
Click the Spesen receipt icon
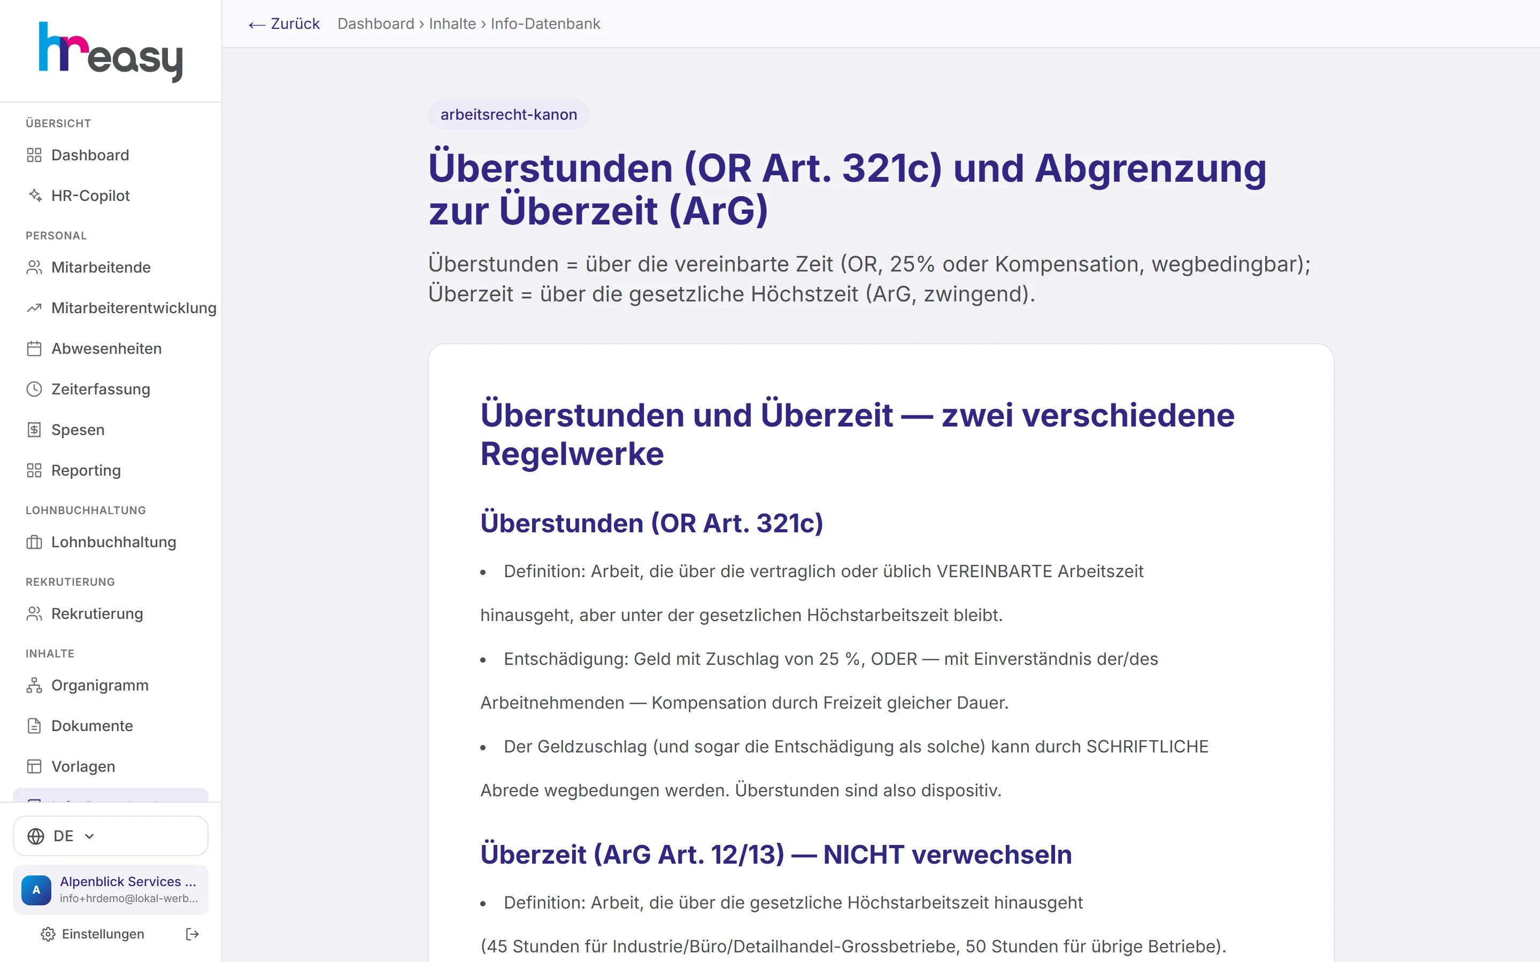click(x=34, y=430)
